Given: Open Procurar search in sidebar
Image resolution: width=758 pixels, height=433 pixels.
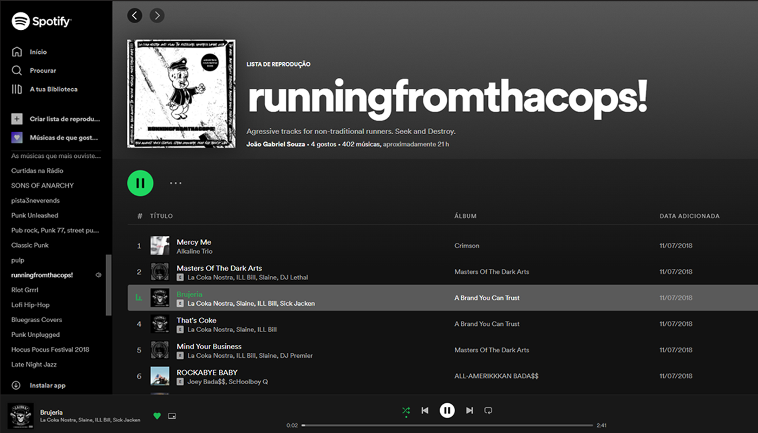Looking at the screenshot, I should coord(17,70).
